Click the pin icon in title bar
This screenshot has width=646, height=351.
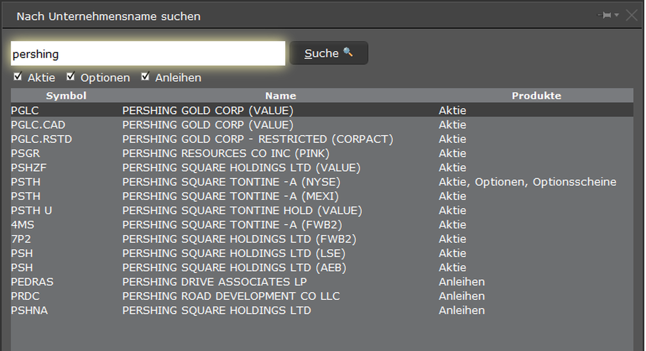[x=605, y=15]
